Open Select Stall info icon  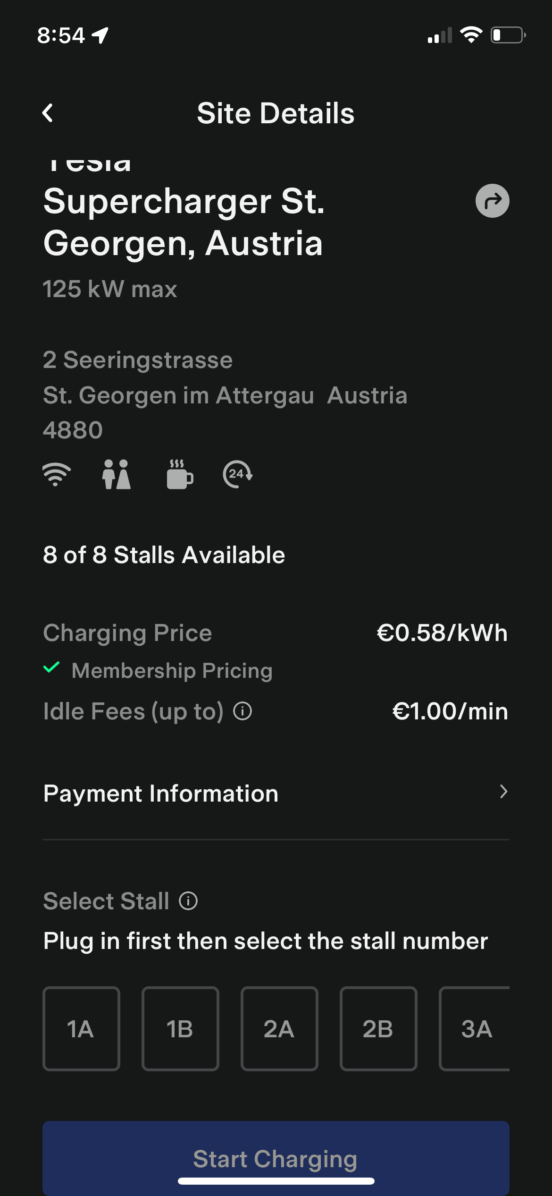click(x=188, y=901)
